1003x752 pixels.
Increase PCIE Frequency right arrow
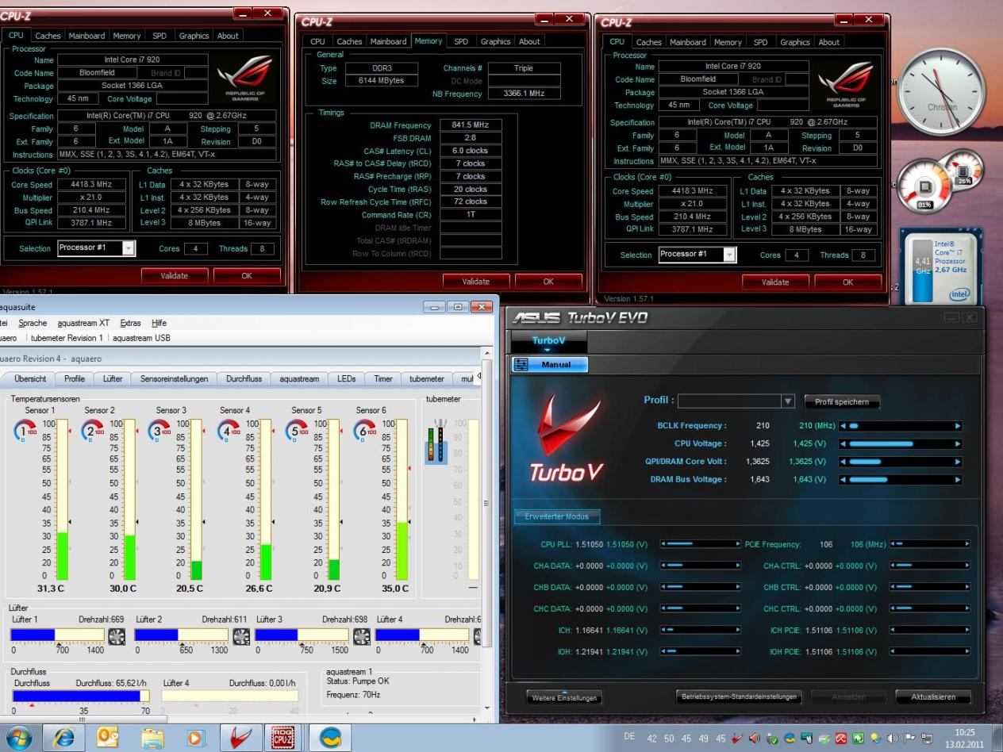(x=966, y=544)
